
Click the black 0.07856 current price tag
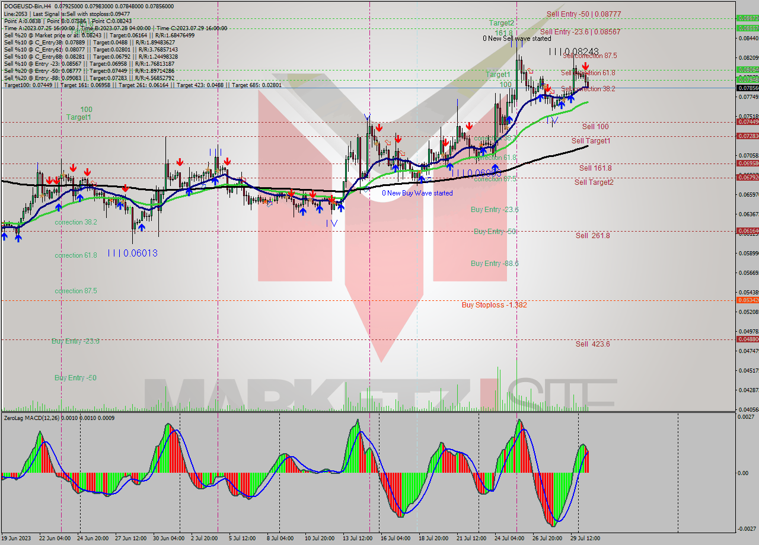747,88
